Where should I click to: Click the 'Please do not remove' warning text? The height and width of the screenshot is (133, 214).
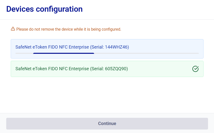69,29
